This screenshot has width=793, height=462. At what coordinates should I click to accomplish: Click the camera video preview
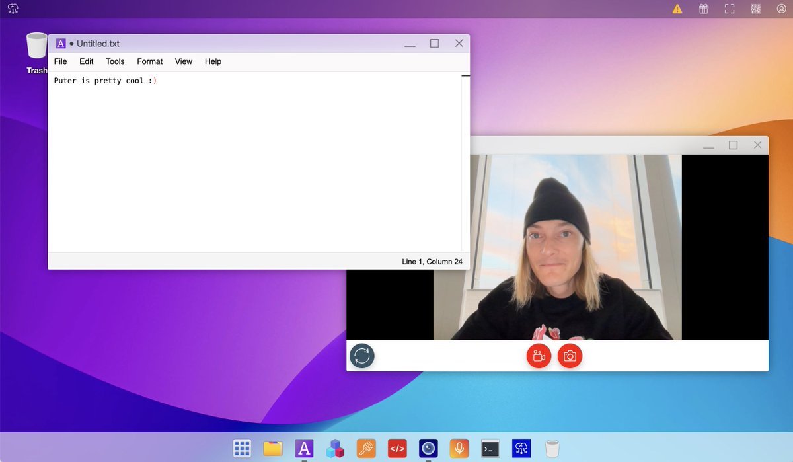tap(557, 247)
